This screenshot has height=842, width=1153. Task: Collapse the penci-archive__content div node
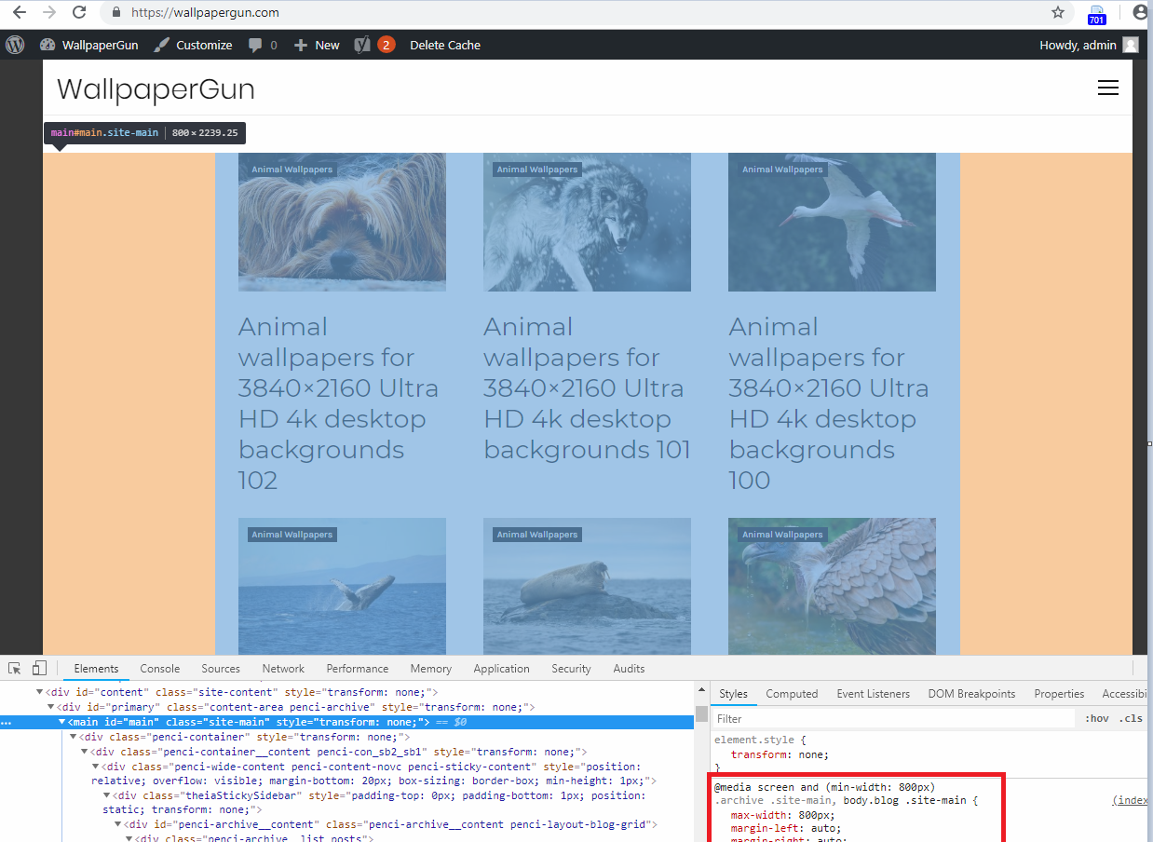(x=118, y=824)
